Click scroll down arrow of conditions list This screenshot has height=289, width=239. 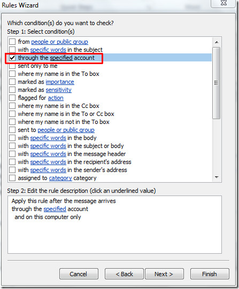[x=217, y=177]
